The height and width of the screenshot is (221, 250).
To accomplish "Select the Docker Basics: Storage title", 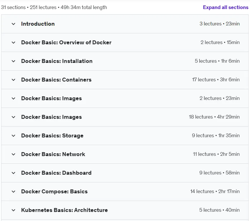I will 52,135.
